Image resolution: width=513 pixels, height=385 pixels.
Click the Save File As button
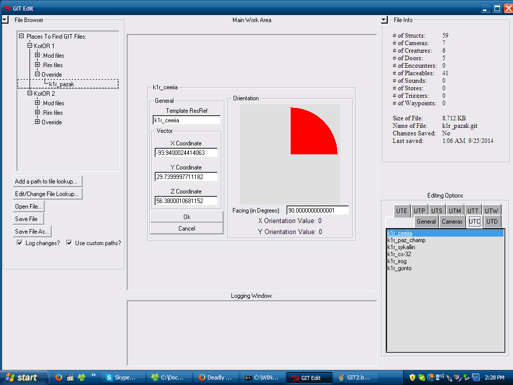[32, 231]
